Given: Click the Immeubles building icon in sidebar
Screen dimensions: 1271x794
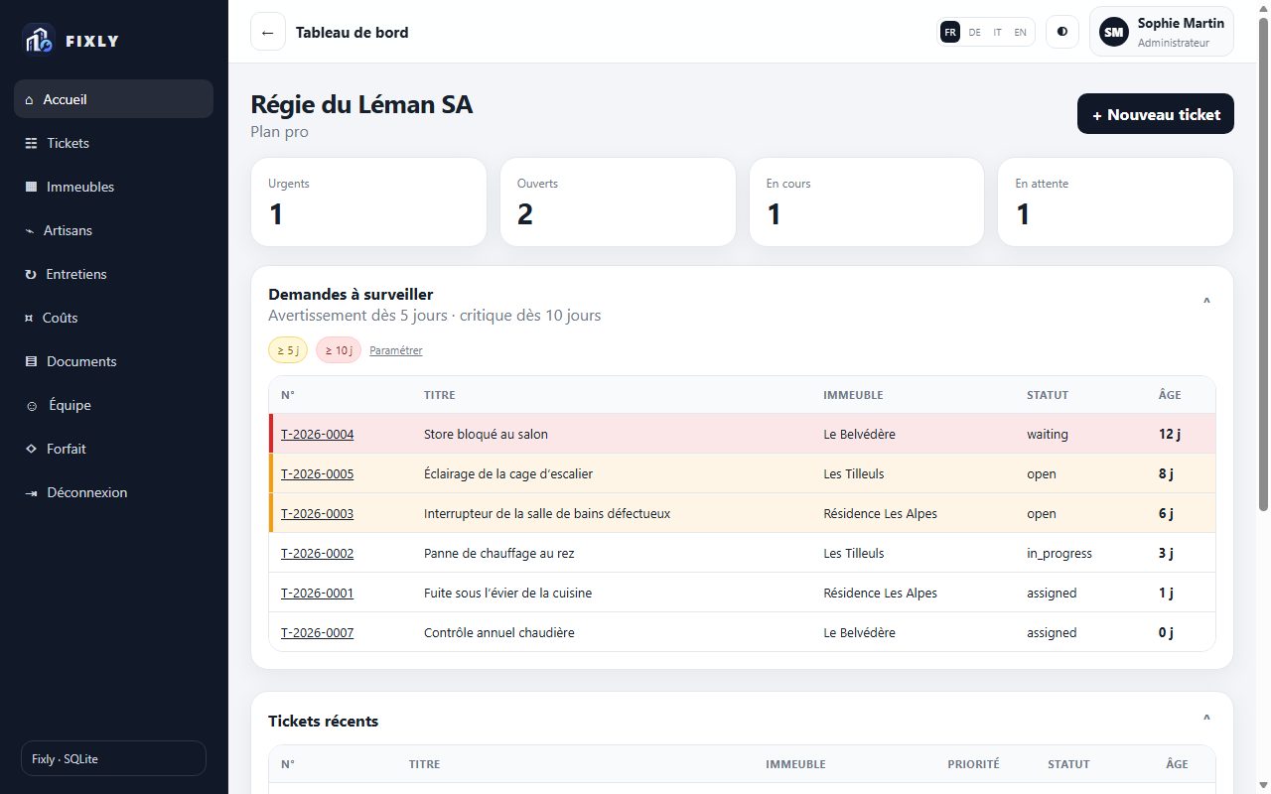Looking at the screenshot, I should click(31, 187).
